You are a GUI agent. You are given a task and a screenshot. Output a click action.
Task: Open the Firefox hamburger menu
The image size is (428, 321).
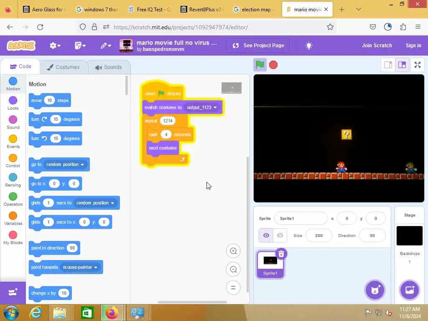pos(418,27)
